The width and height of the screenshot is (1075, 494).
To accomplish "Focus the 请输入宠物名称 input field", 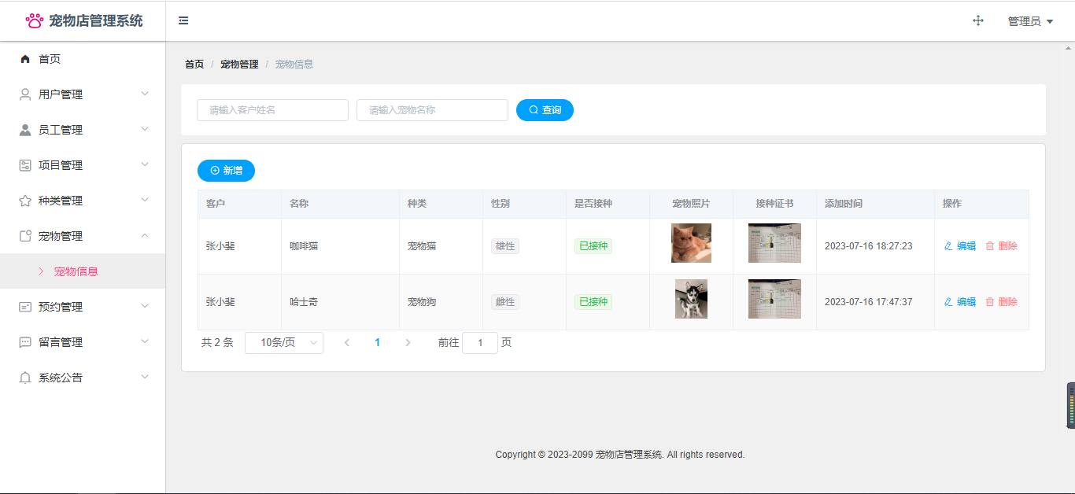I will 432,110.
